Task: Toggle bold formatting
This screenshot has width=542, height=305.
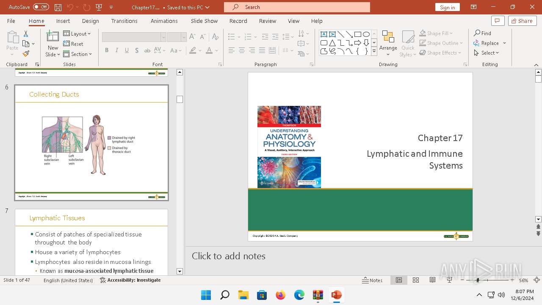Action: click(x=107, y=50)
